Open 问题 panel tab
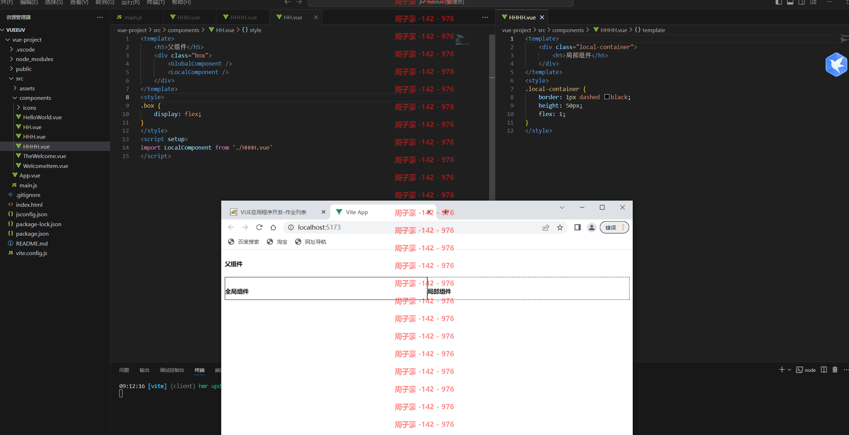 pyautogui.click(x=124, y=370)
